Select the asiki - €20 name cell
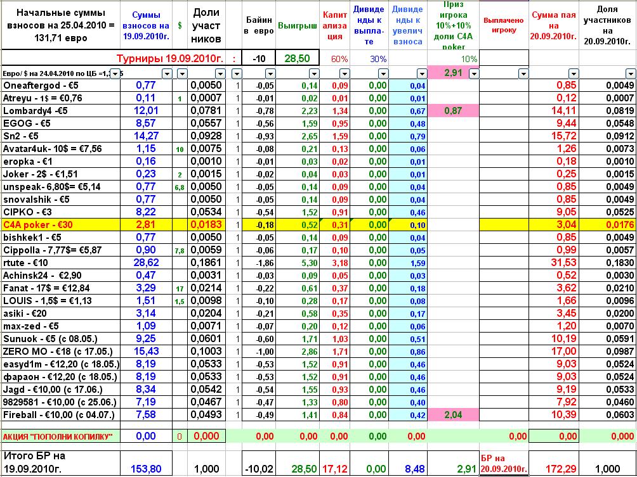This screenshot has height=477, width=637. 61,313
